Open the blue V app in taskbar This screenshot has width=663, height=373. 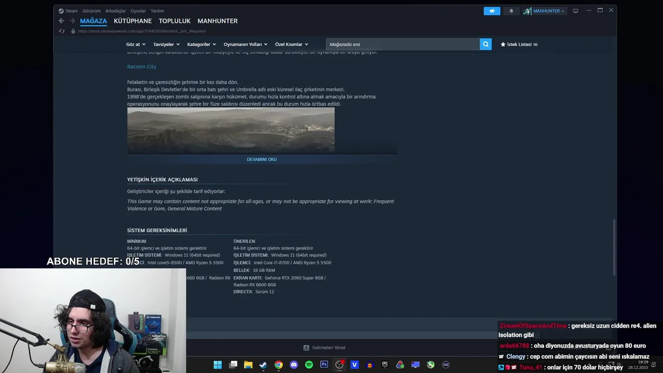[x=355, y=365]
